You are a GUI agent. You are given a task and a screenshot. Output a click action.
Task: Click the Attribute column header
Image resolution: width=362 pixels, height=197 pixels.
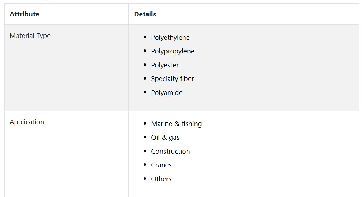(24, 14)
